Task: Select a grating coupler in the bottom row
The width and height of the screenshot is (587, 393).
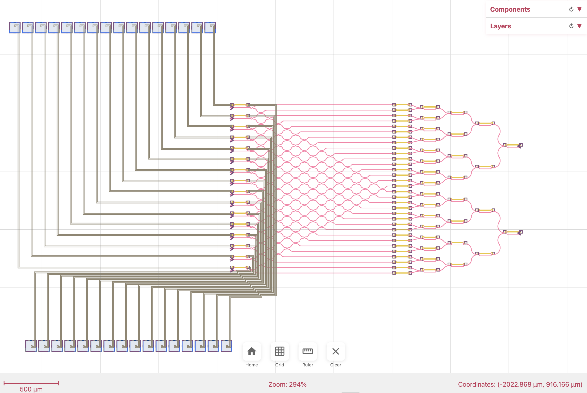Action: 31,346
